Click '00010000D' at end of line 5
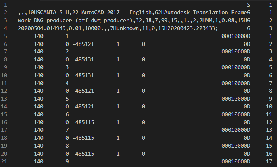Screen dimensions: 277x167 236,36
